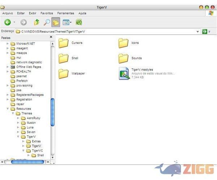
Task: Select the Wallpaper folder icon
Action: pyautogui.click(x=63, y=74)
